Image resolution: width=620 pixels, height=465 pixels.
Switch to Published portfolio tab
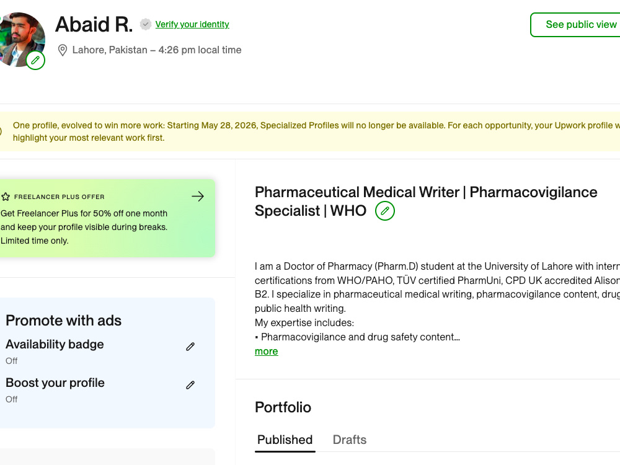tap(285, 440)
